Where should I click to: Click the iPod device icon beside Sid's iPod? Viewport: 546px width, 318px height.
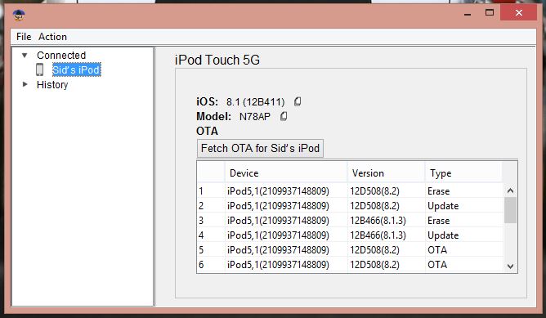pos(40,69)
